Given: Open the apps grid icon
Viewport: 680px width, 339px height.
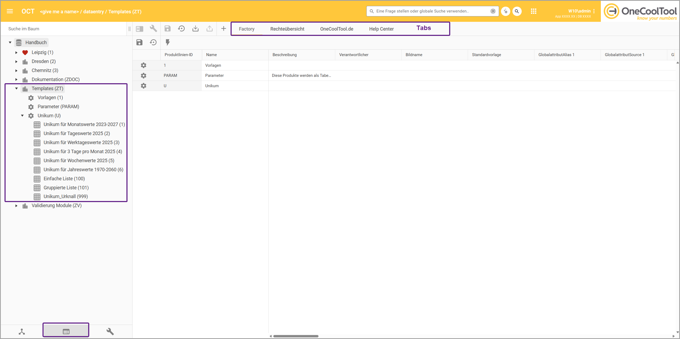Looking at the screenshot, I should (534, 11).
